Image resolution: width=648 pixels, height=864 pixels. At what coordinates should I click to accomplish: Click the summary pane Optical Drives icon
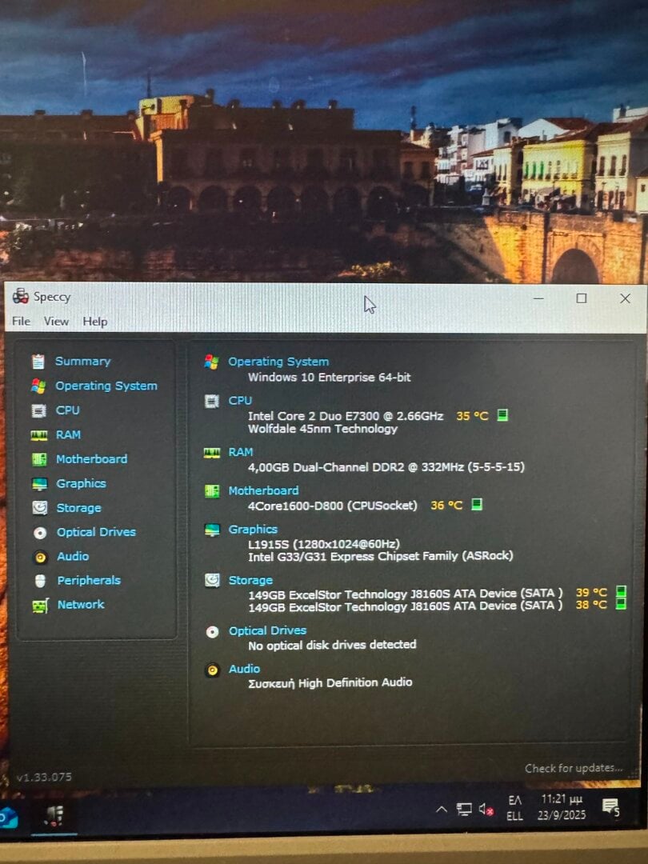[212, 632]
